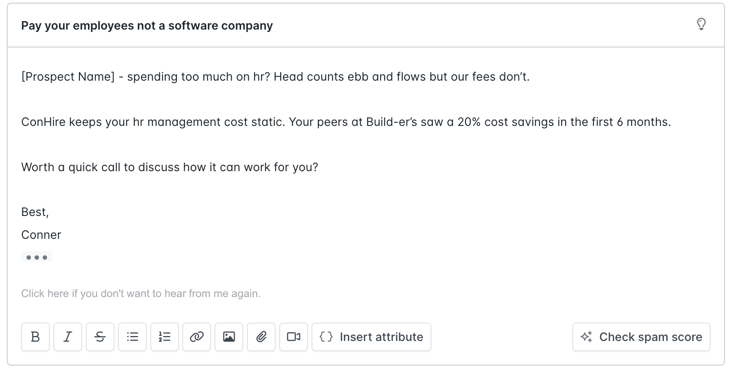Open the lightbulb suggestions icon

(701, 24)
